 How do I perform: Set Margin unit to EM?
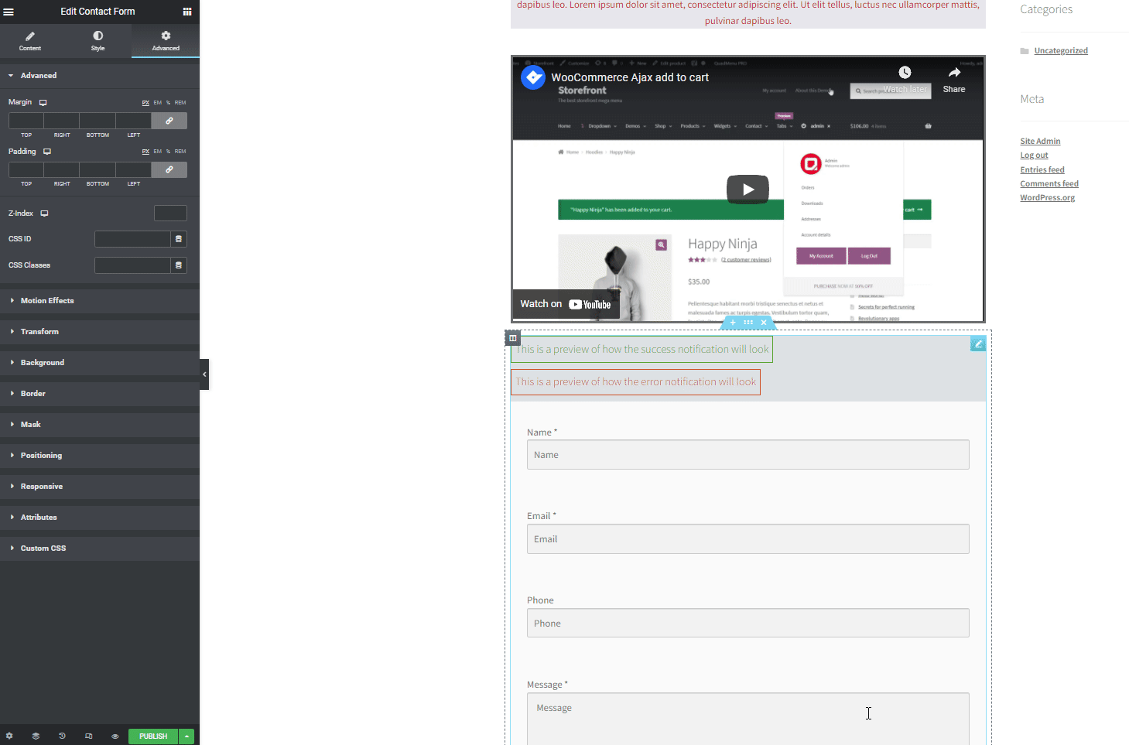(x=158, y=103)
